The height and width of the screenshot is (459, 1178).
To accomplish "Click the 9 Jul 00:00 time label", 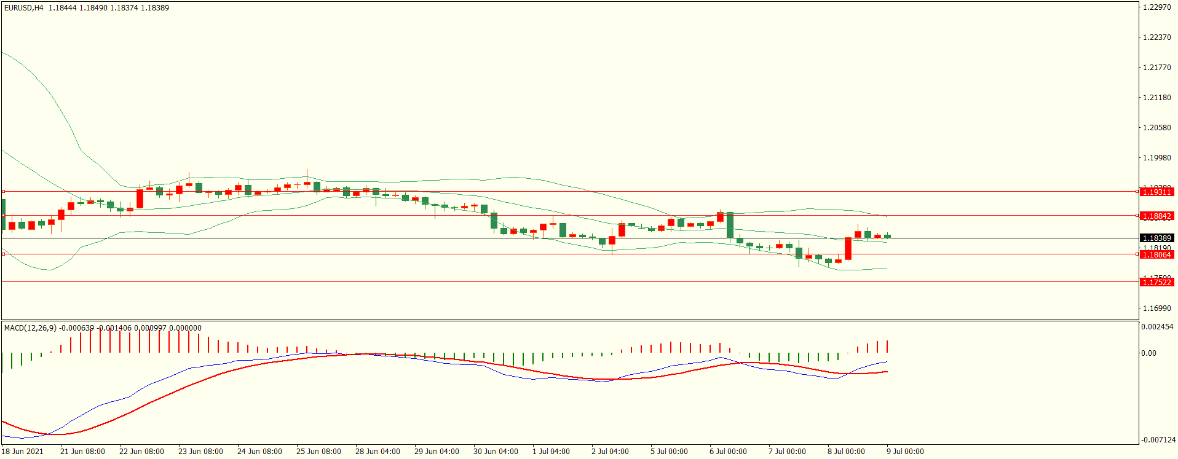I will point(905,452).
